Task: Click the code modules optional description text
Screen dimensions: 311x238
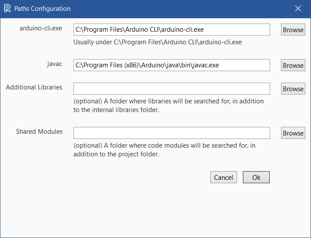Action: click(164, 150)
